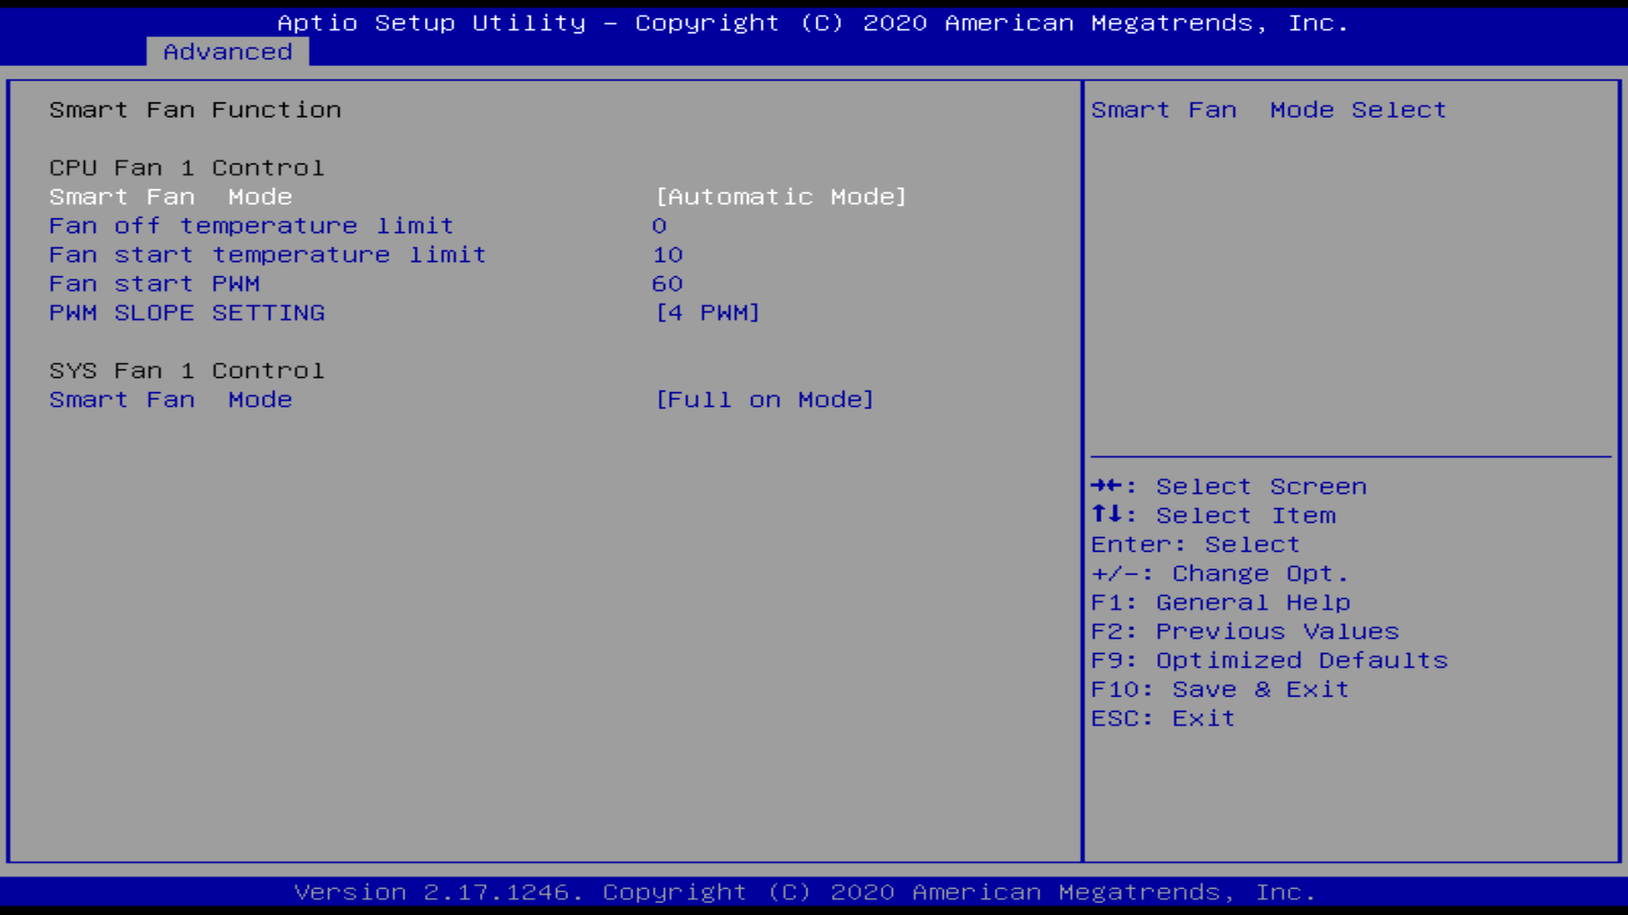Expand Smart Fan Function settings
Image resolution: width=1628 pixels, height=915 pixels.
coord(194,109)
